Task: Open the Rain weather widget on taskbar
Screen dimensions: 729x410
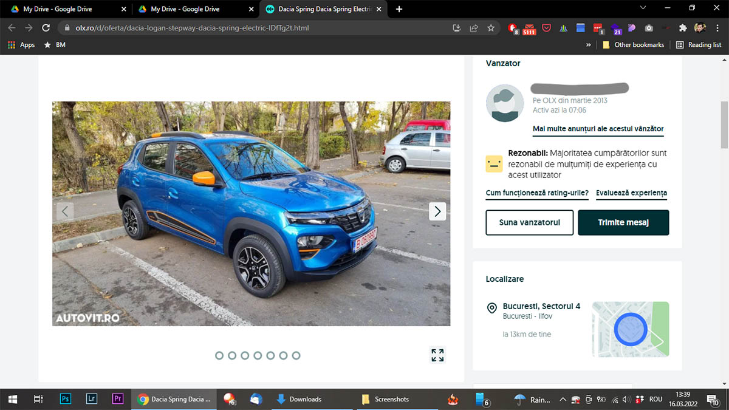Action: pyautogui.click(x=532, y=399)
